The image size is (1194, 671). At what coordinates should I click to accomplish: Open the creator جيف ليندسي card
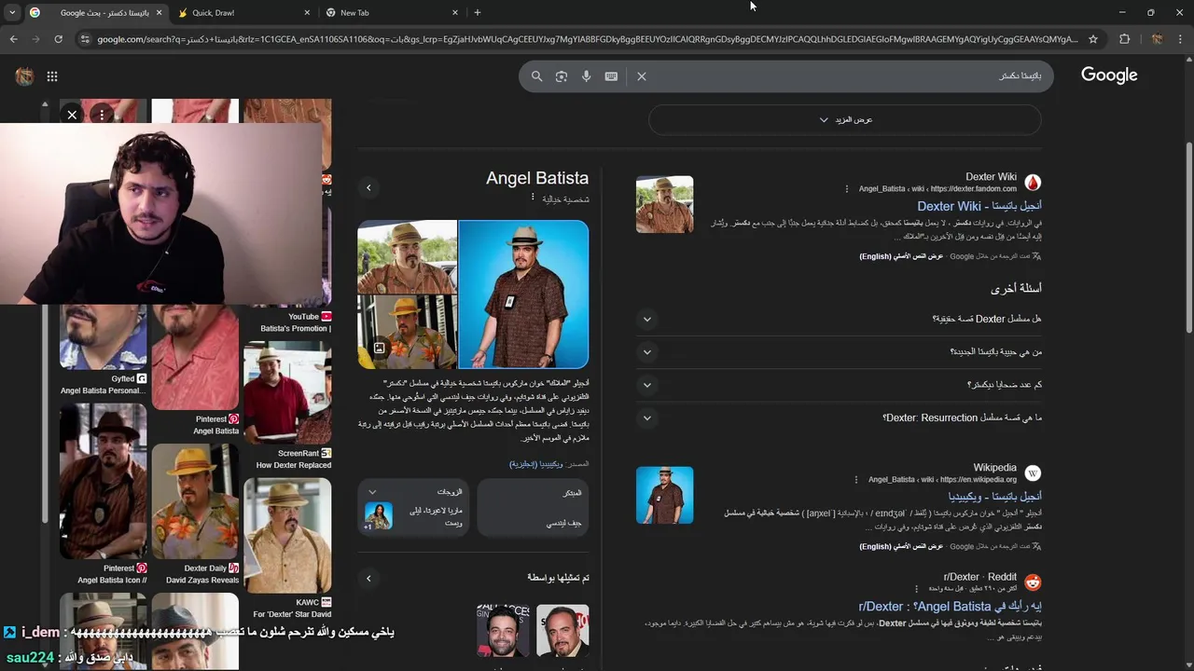pos(533,508)
